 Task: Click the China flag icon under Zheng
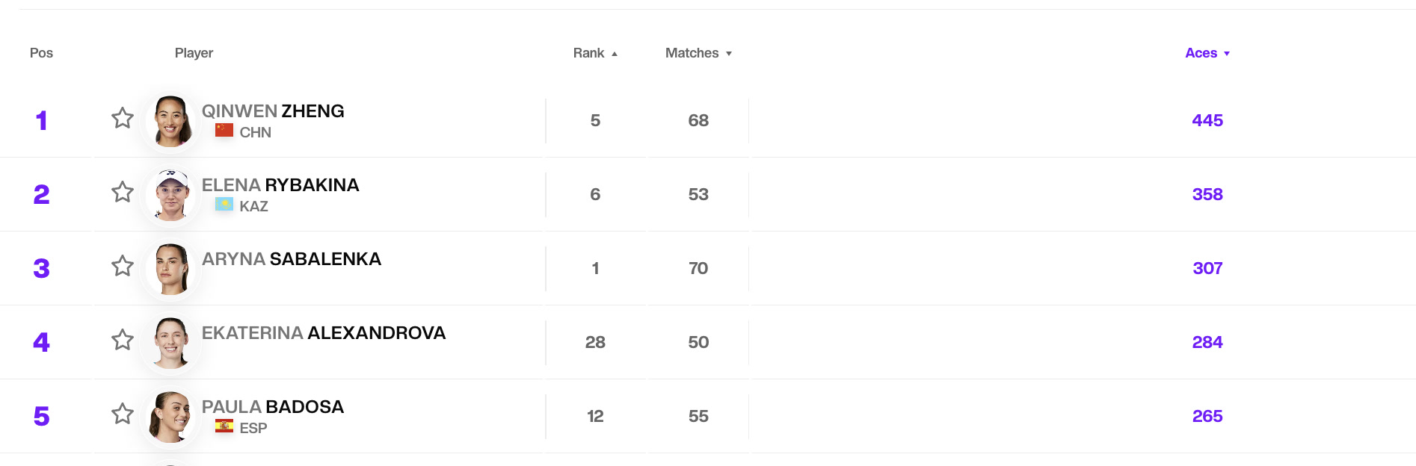point(224,131)
